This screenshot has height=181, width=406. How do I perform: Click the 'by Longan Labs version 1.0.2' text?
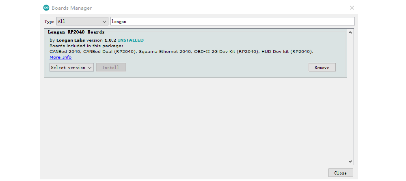(x=83, y=40)
